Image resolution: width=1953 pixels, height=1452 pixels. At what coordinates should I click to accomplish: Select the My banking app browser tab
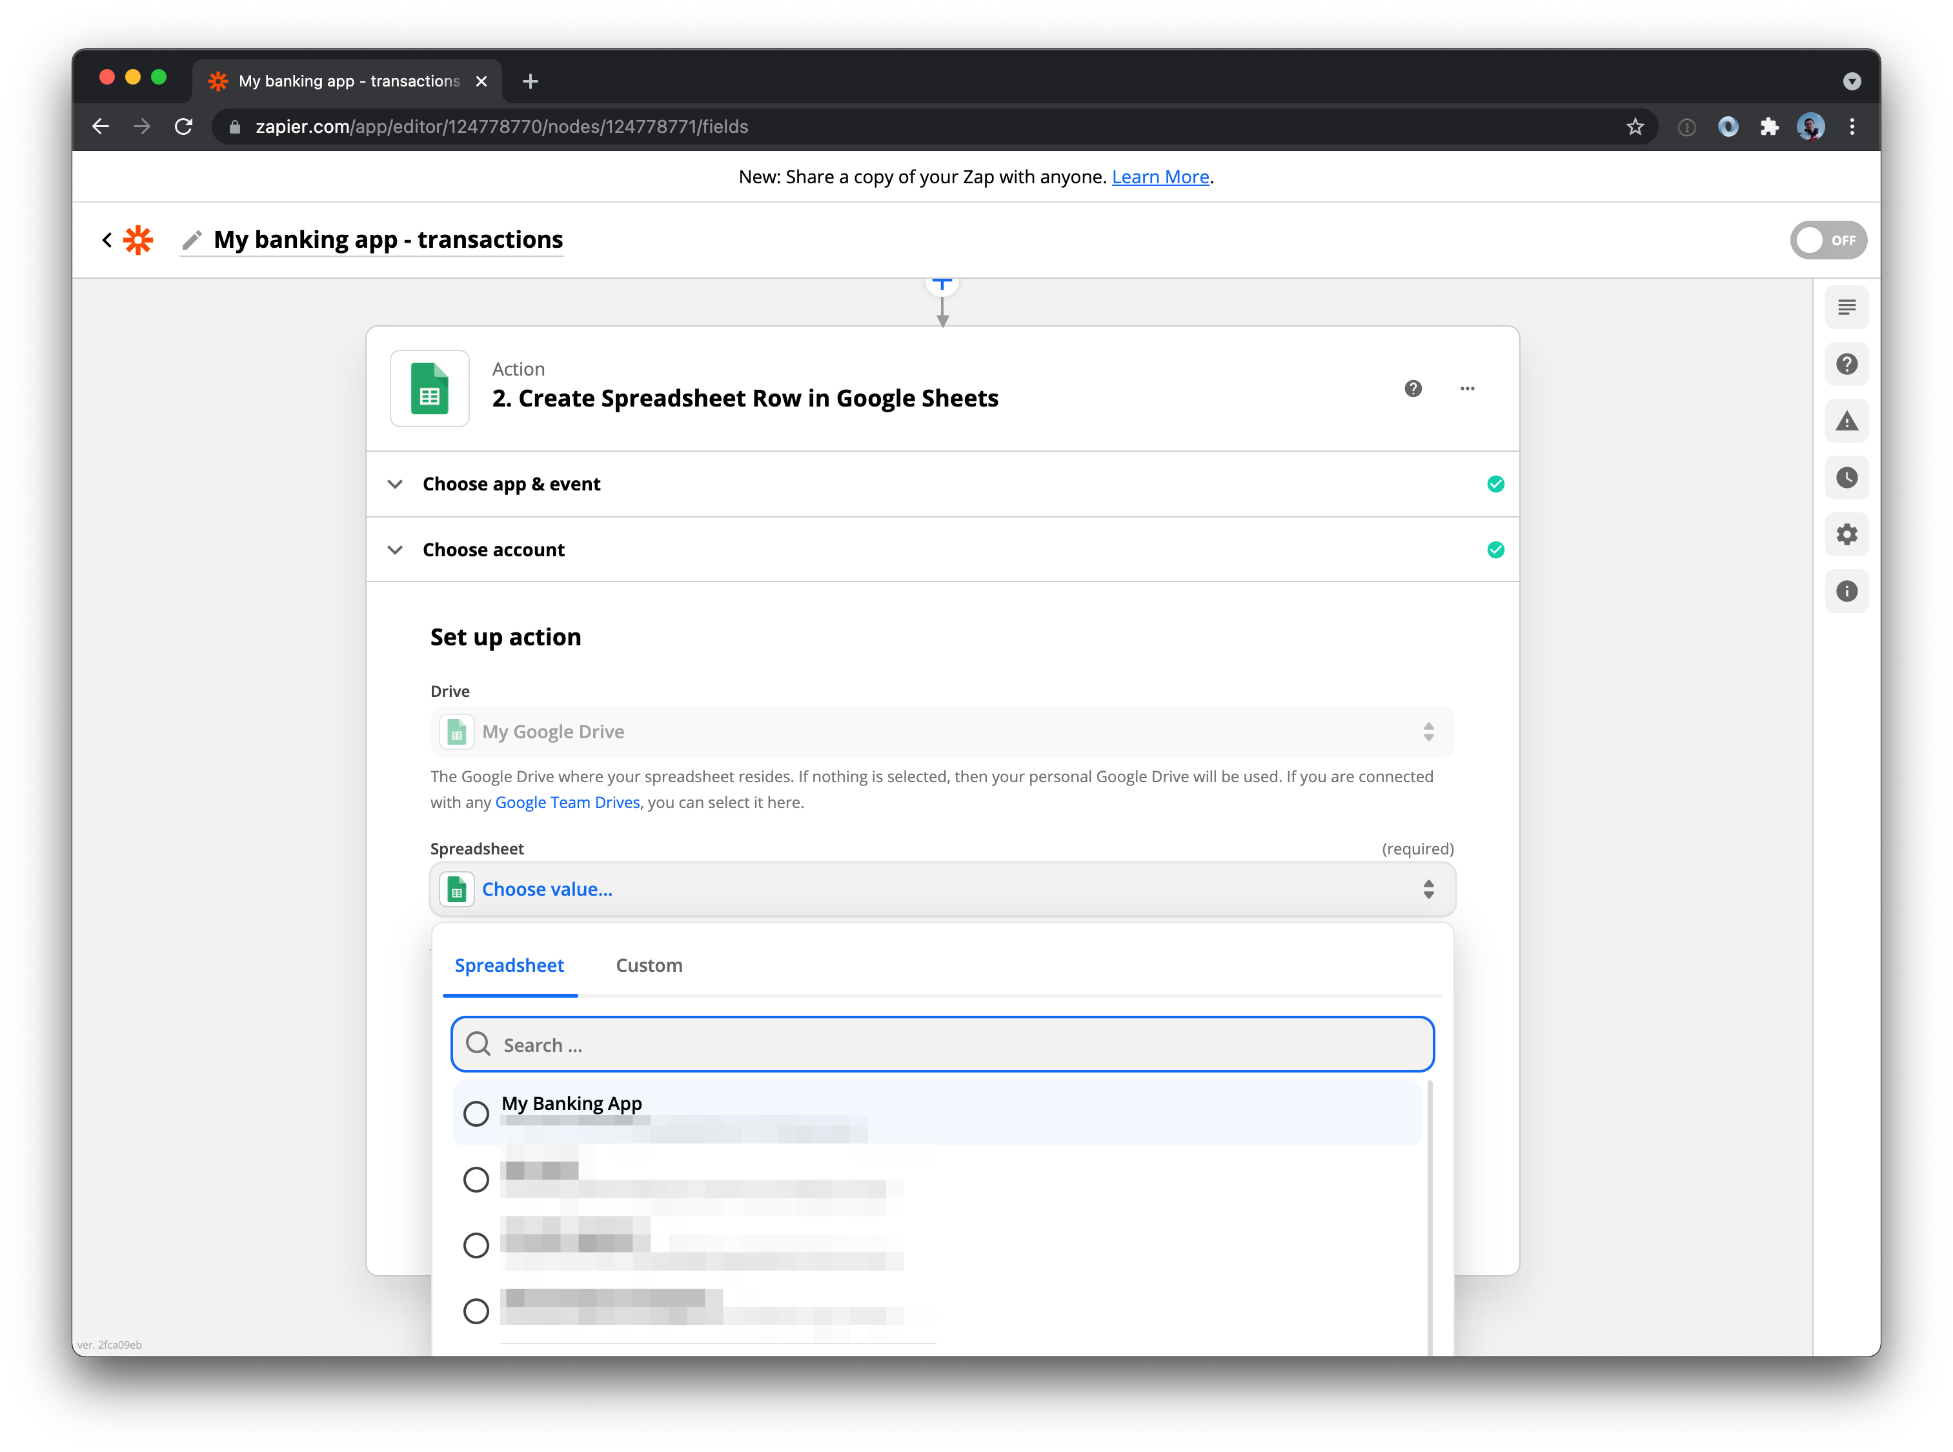tap(348, 82)
